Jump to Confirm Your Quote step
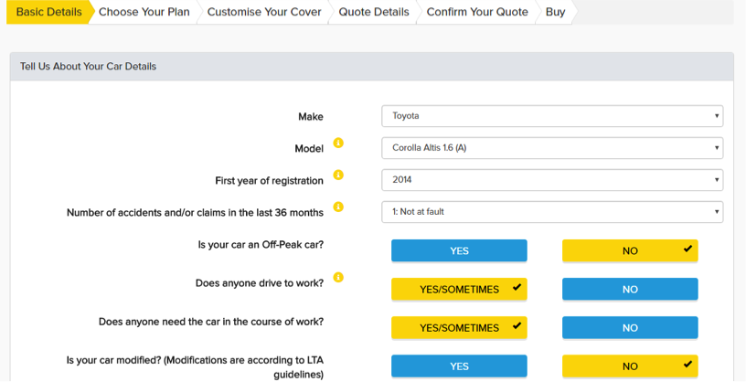Screen dimensions: 746x382 (477, 12)
